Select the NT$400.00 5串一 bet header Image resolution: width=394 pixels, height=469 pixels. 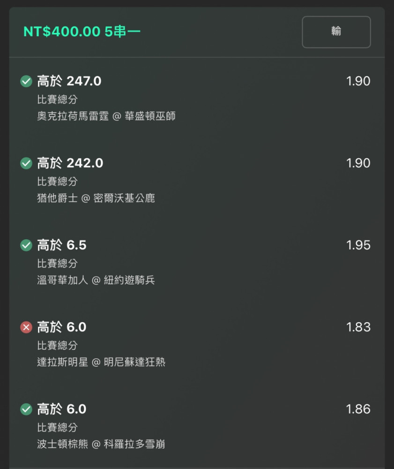pyautogui.click(x=82, y=31)
